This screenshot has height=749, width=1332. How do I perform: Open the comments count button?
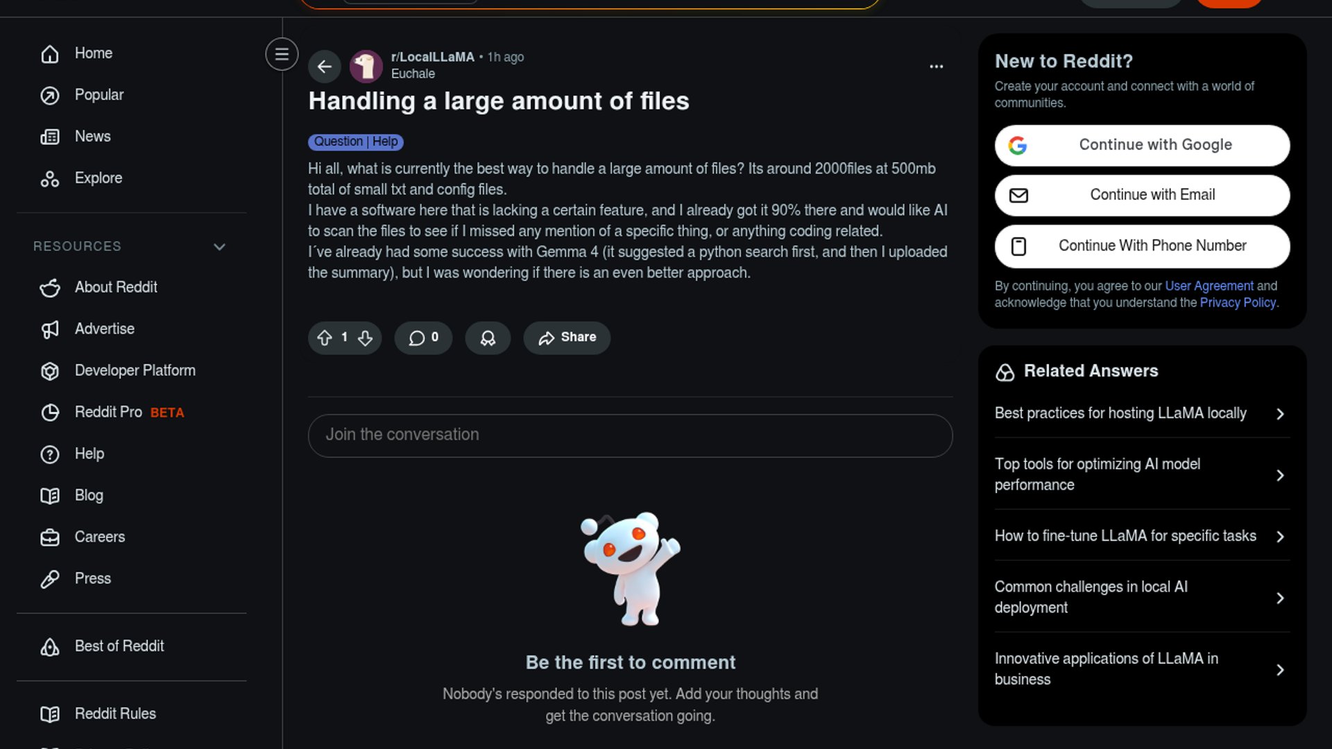[x=423, y=338]
